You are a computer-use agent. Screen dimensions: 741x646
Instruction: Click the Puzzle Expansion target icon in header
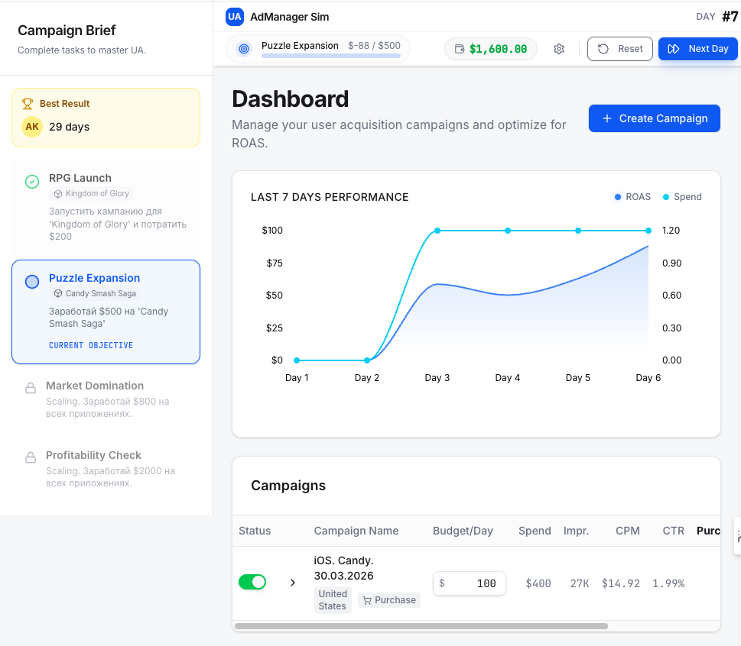[244, 49]
